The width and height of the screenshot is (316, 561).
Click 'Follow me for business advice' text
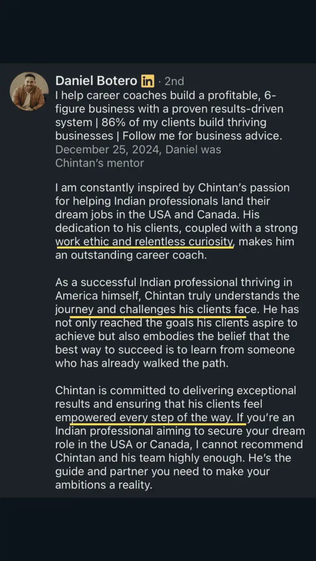point(202,136)
